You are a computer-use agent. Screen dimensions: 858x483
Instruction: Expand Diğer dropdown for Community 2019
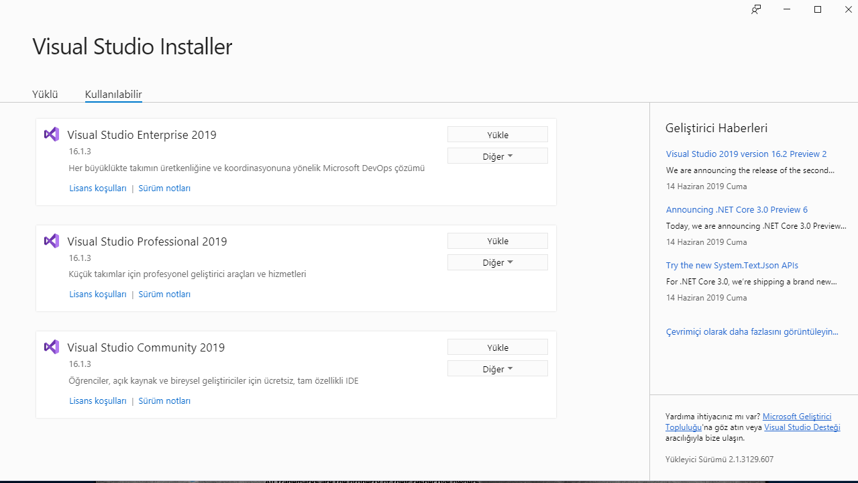coord(498,369)
